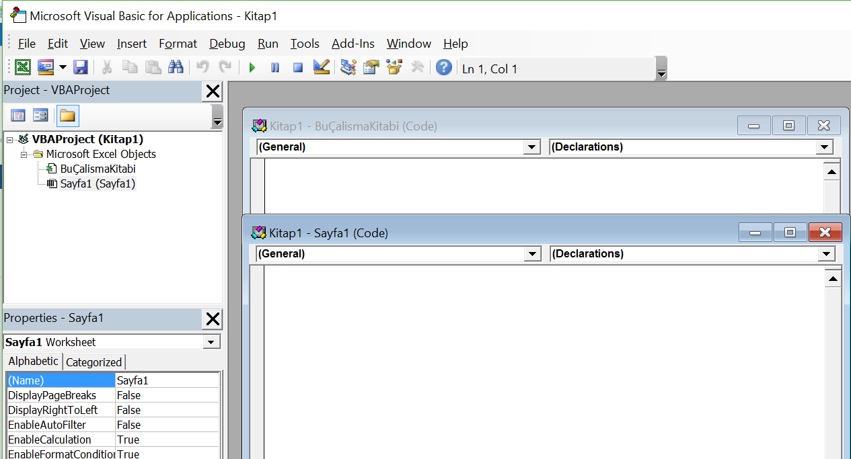Click View Code icon in Project panel
Screen dimensions: 851x459
[x=18, y=116]
